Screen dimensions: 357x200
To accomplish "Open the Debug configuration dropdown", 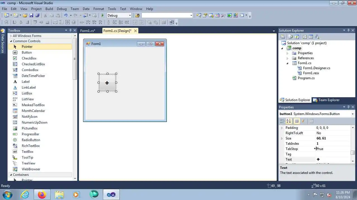I will point(130,15).
